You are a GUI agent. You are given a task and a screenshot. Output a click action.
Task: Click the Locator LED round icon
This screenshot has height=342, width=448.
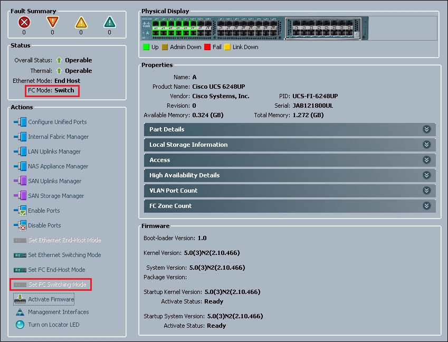[20, 325]
